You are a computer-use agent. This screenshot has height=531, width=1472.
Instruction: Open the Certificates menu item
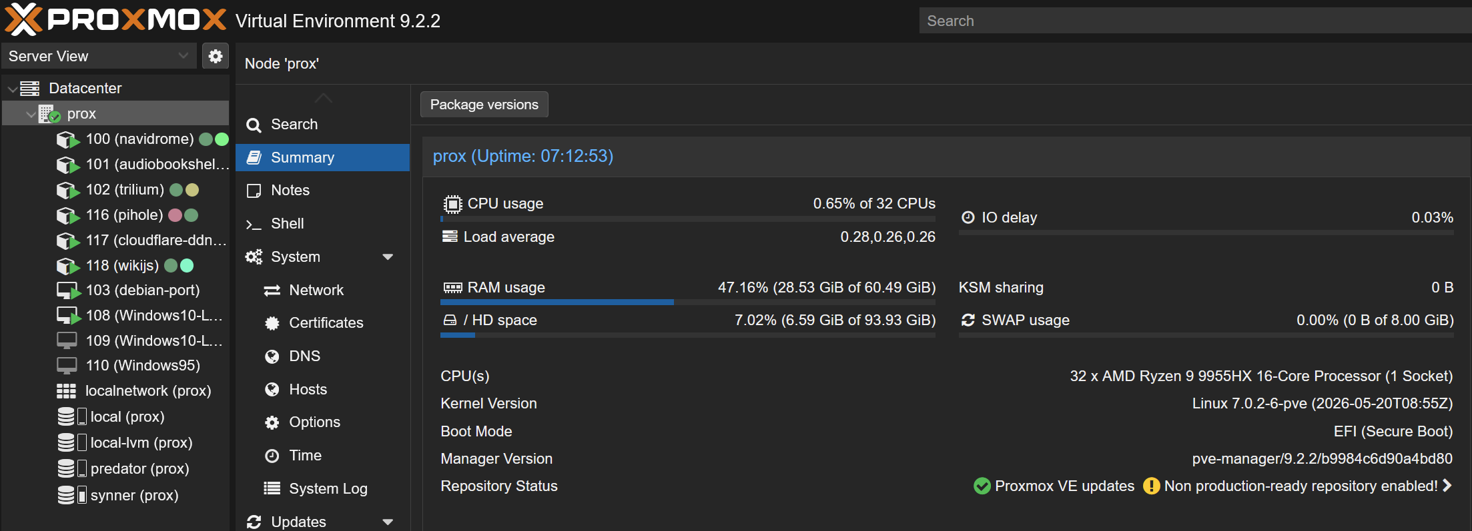point(322,323)
